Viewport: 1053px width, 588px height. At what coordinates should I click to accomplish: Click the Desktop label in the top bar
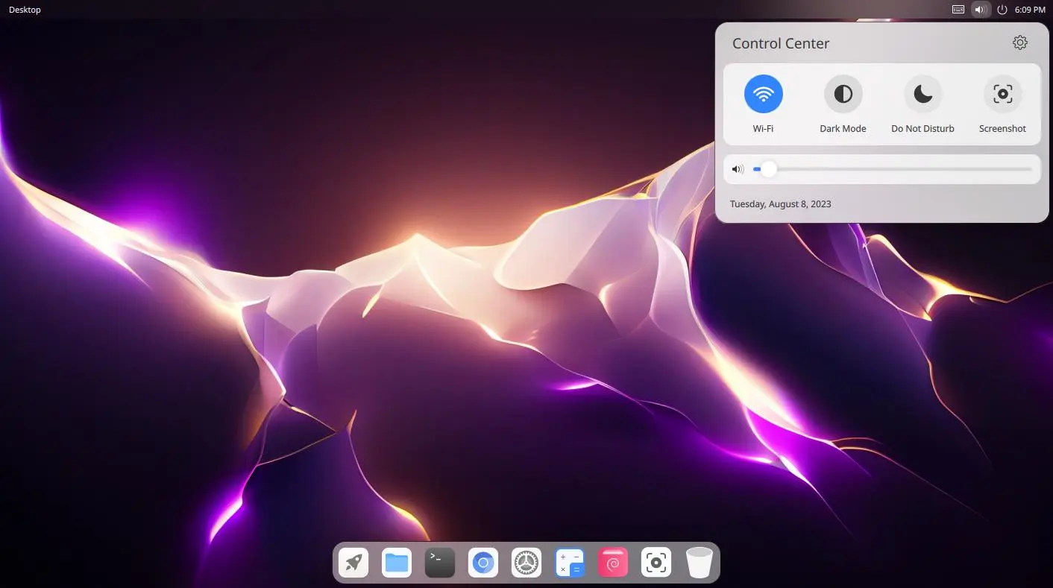point(25,10)
